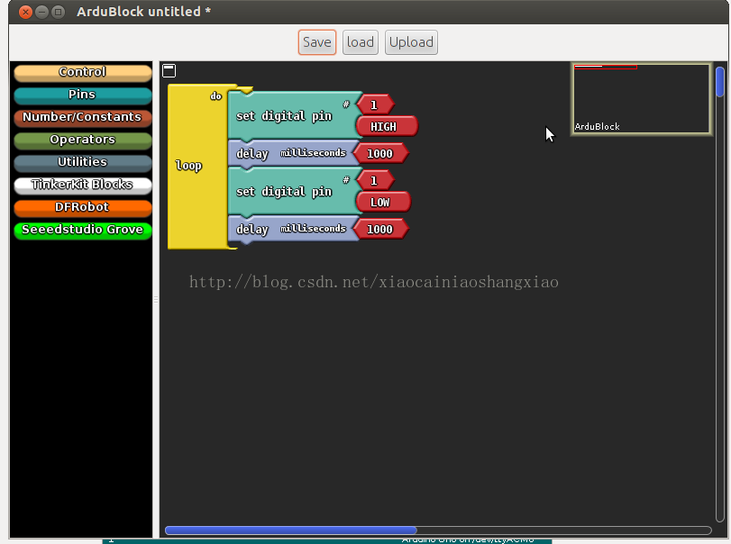Open the Pins block drawer
731x544 pixels.
tap(83, 95)
